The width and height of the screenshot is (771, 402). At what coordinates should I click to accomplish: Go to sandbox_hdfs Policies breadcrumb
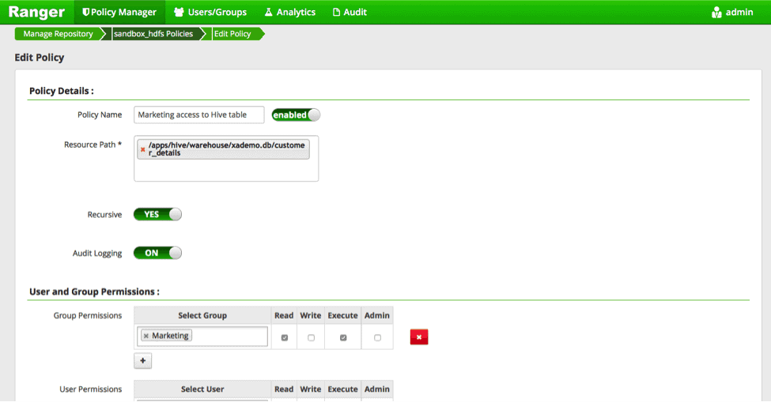pyautogui.click(x=153, y=34)
